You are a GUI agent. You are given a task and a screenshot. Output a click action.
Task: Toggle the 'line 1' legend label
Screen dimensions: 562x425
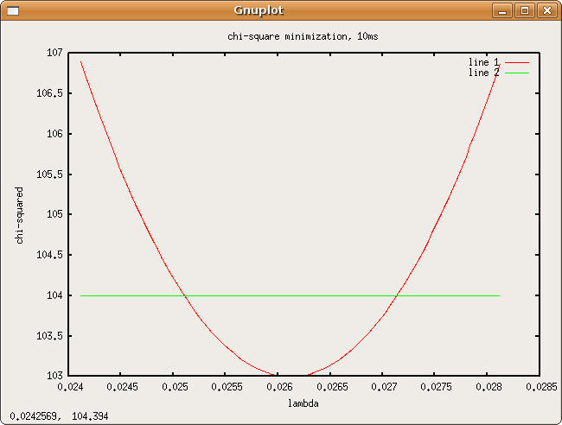(483, 62)
